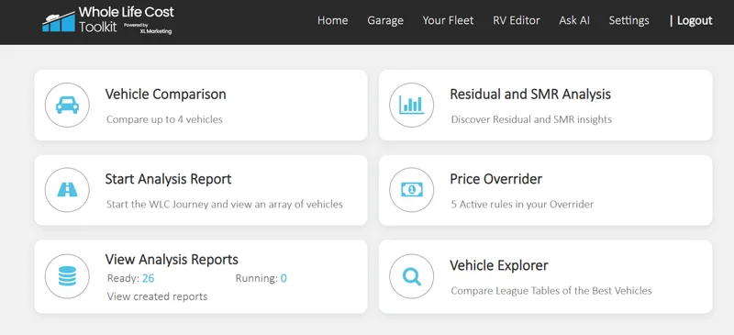Open the Ask AI page
Viewport: 734px width, 335px height.
(574, 20)
